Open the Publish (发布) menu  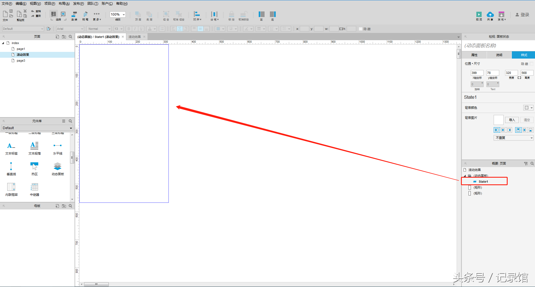point(501,16)
